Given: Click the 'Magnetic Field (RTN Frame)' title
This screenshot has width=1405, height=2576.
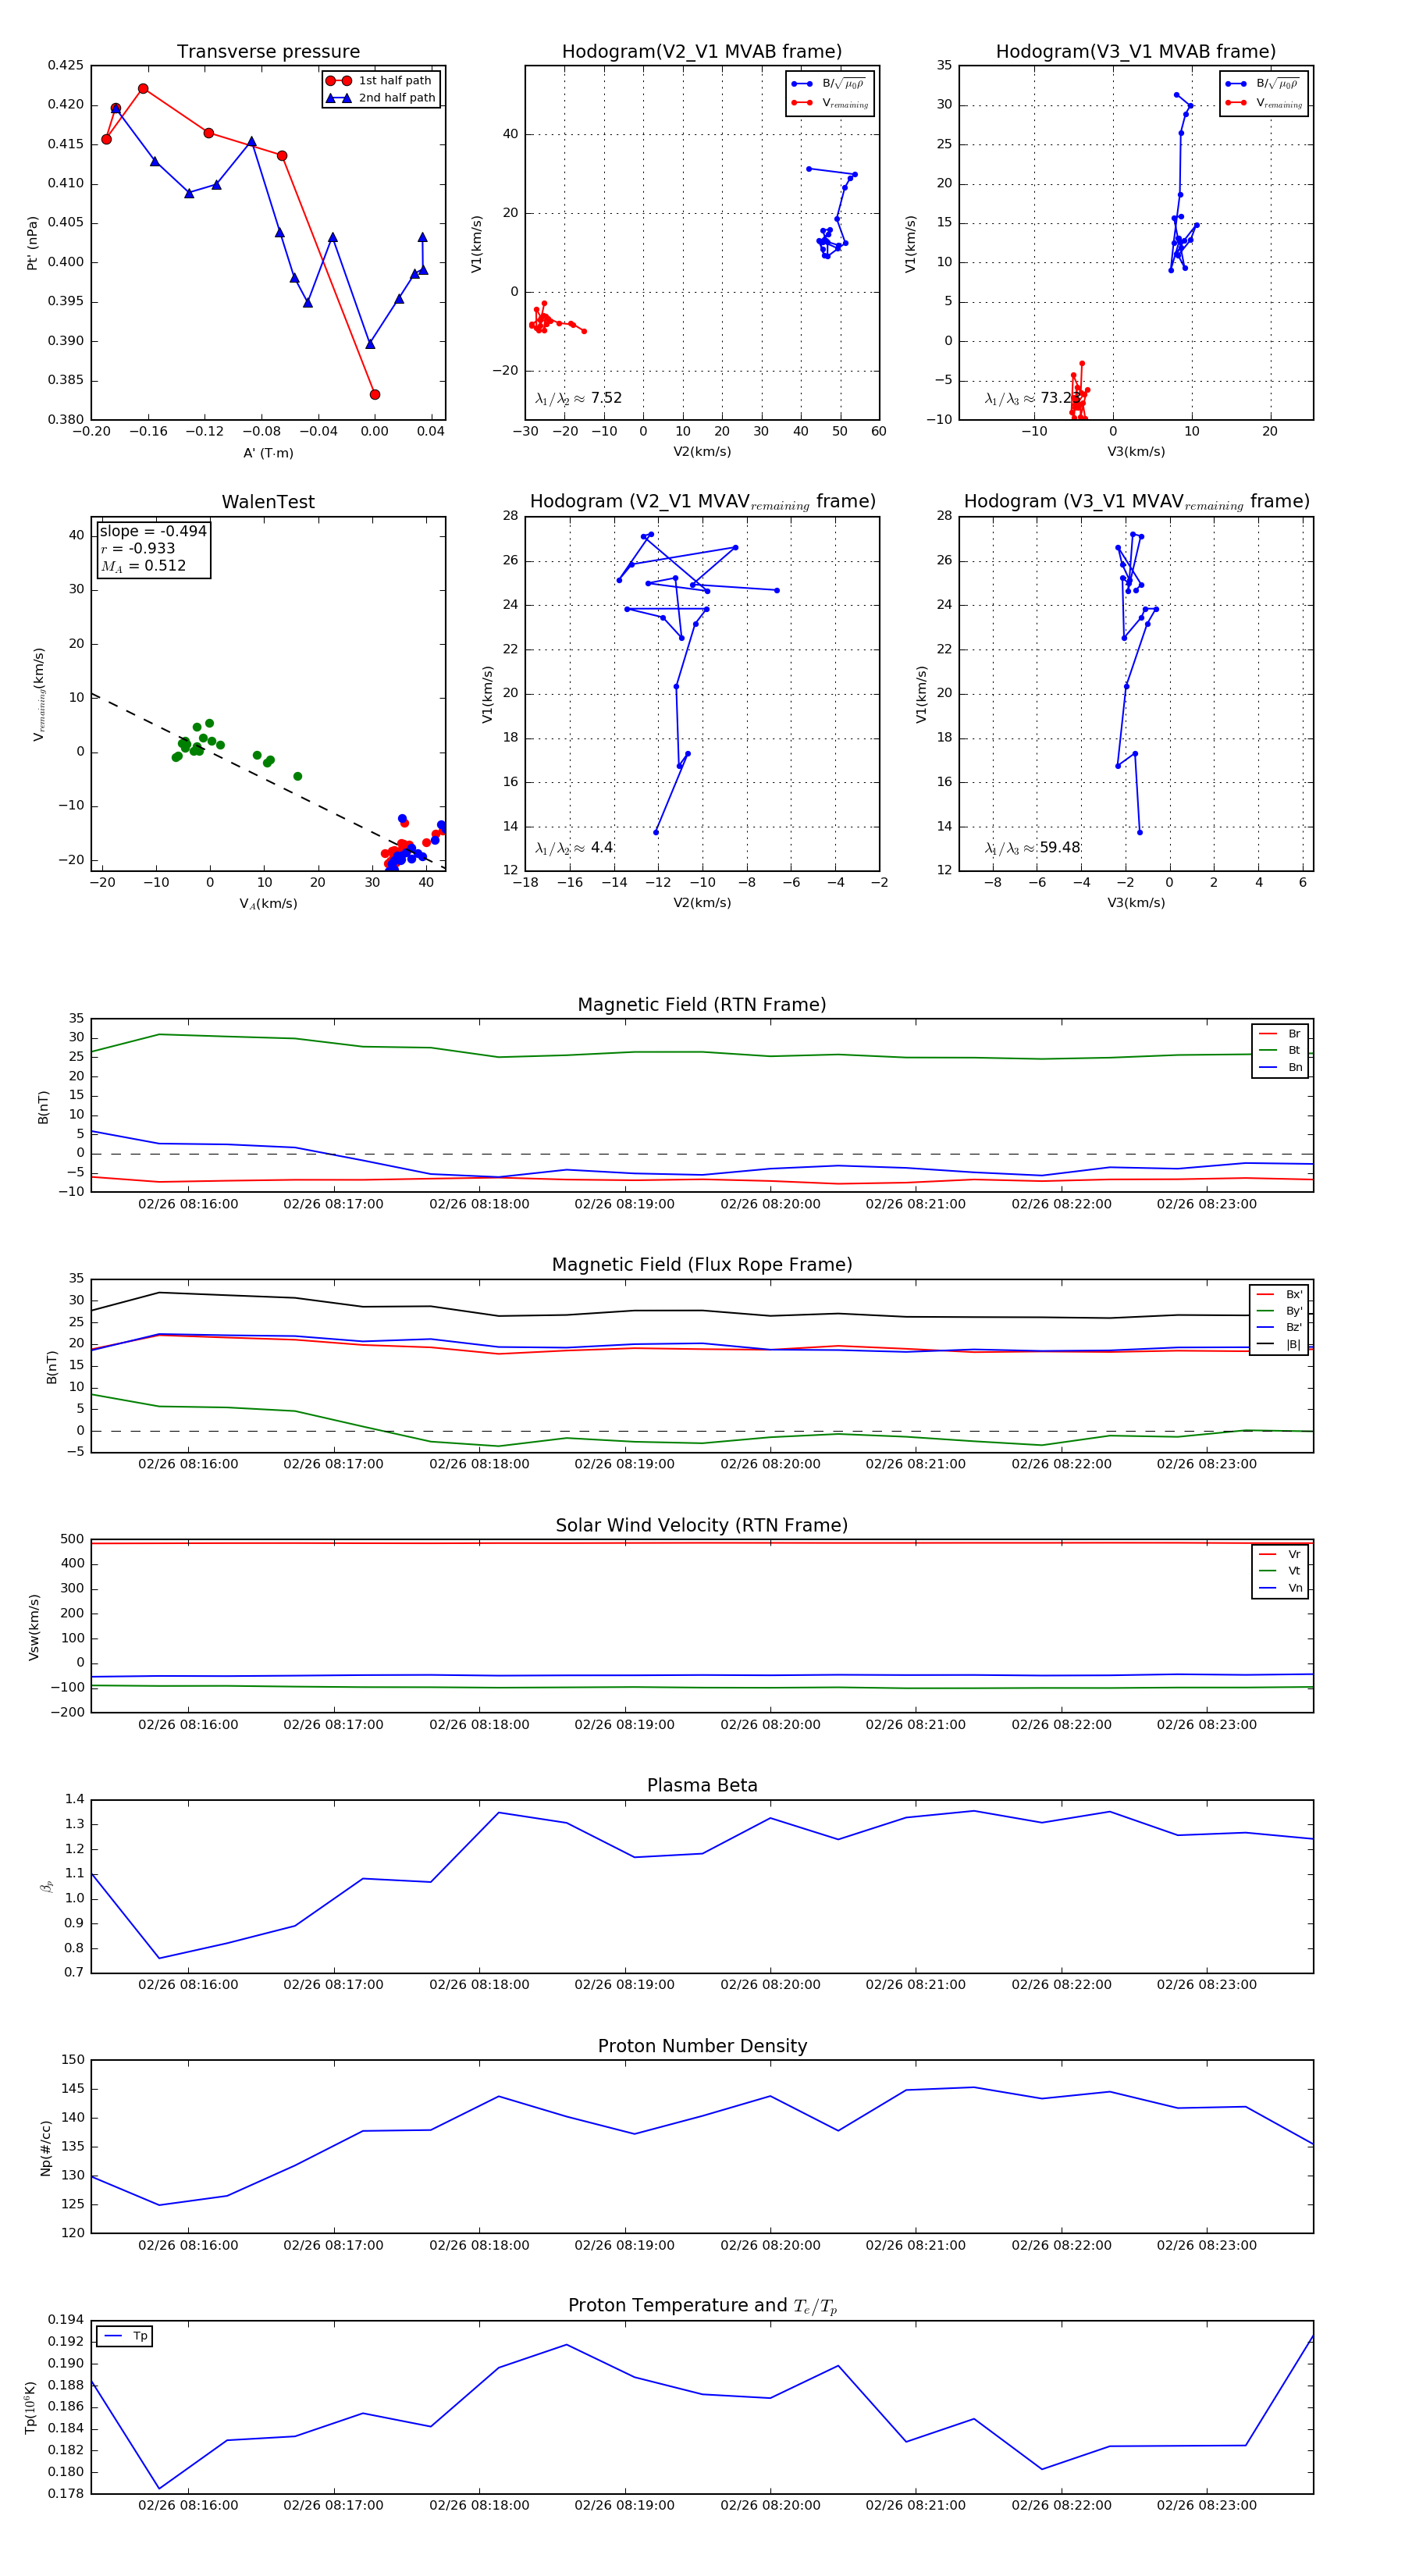Looking at the screenshot, I should pyautogui.click(x=702, y=1005).
